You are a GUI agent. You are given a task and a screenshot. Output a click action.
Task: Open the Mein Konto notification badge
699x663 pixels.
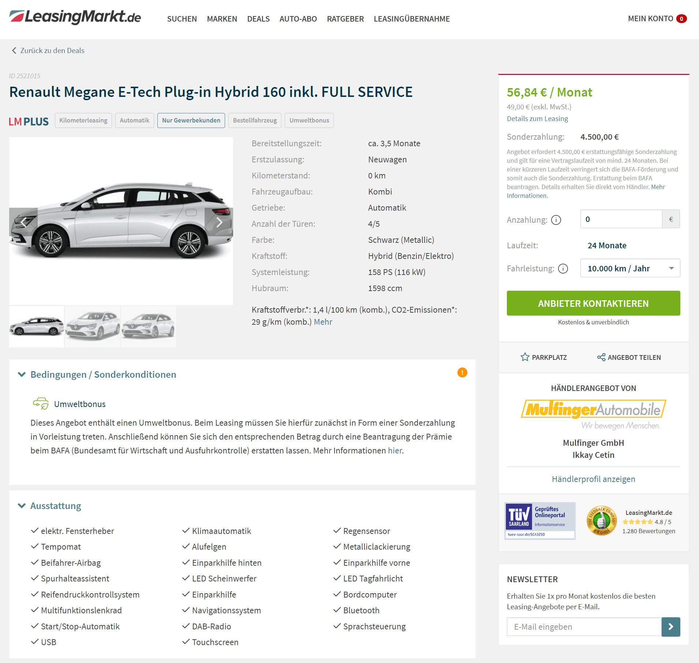pos(681,19)
